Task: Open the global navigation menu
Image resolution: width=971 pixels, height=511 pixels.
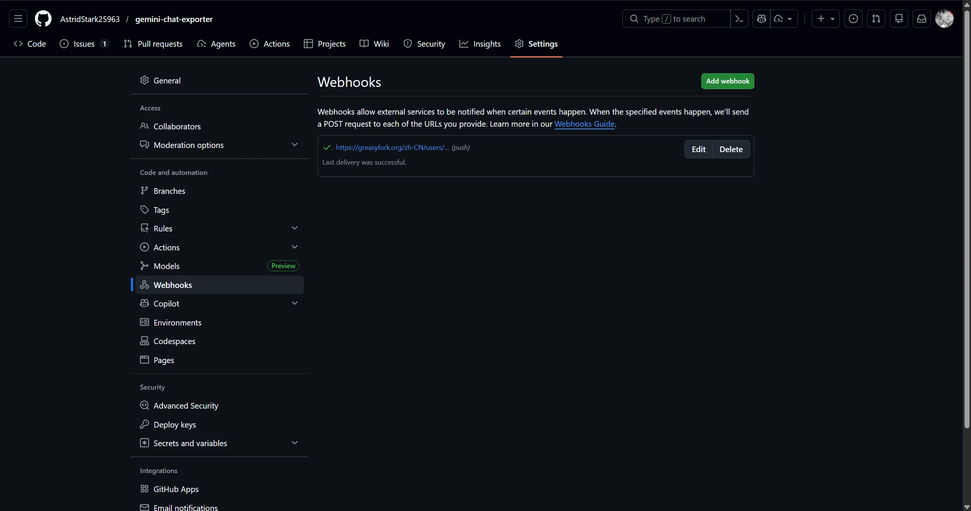Action: coord(18,19)
